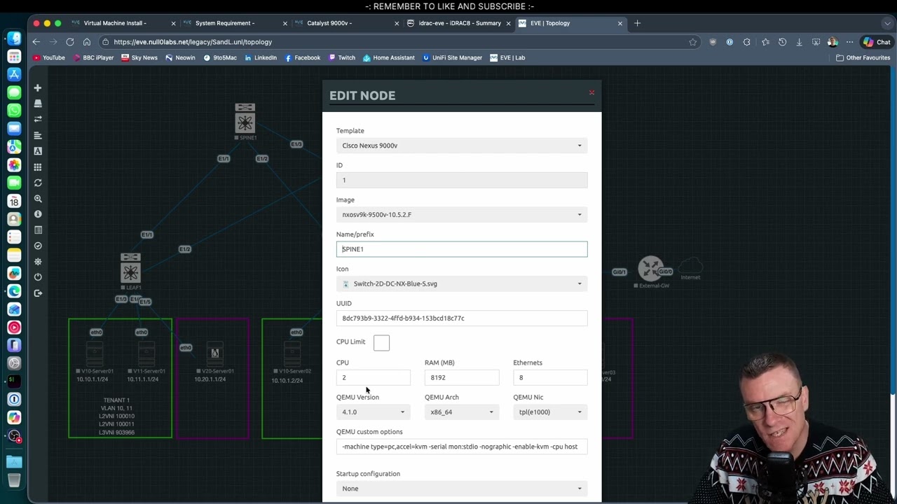This screenshot has height=504, width=897.
Task: Click the QEMU custom options field
Action: coord(462,447)
